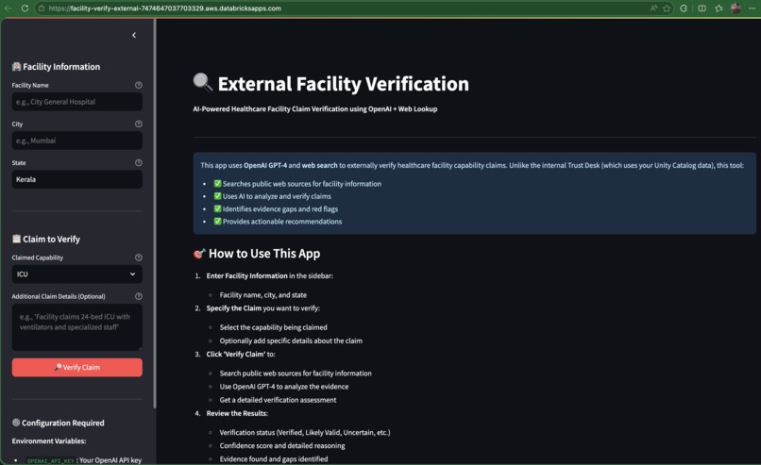Expand the Claimed Capability ICU dropdown
This screenshot has height=465, width=761.
[77, 274]
